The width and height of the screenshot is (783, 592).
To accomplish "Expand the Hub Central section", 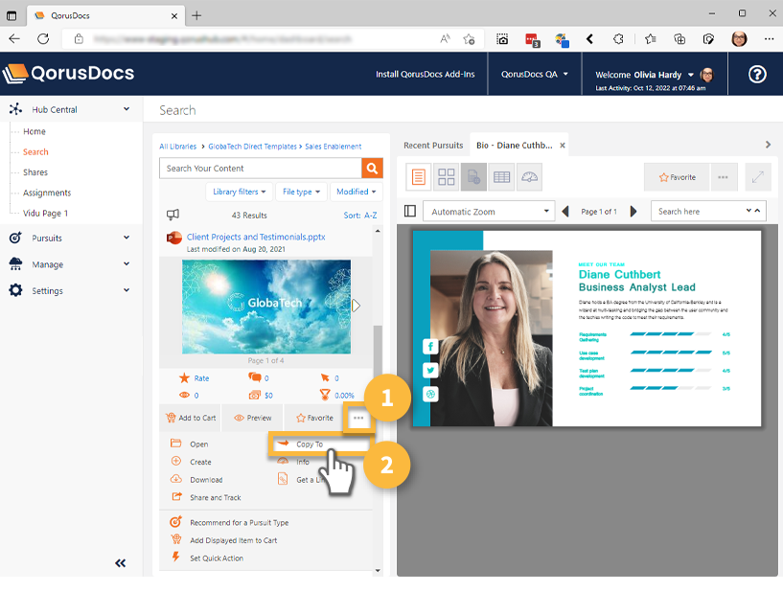I will (x=127, y=109).
